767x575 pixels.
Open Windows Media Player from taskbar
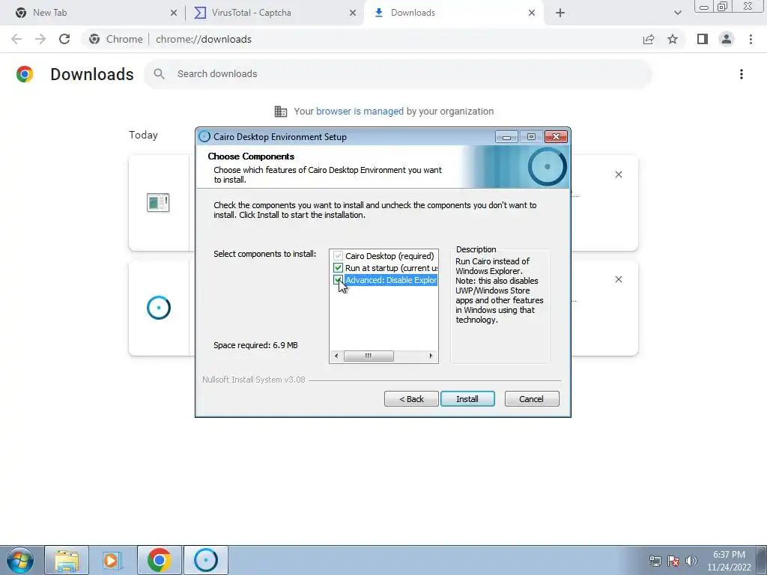(112, 560)
